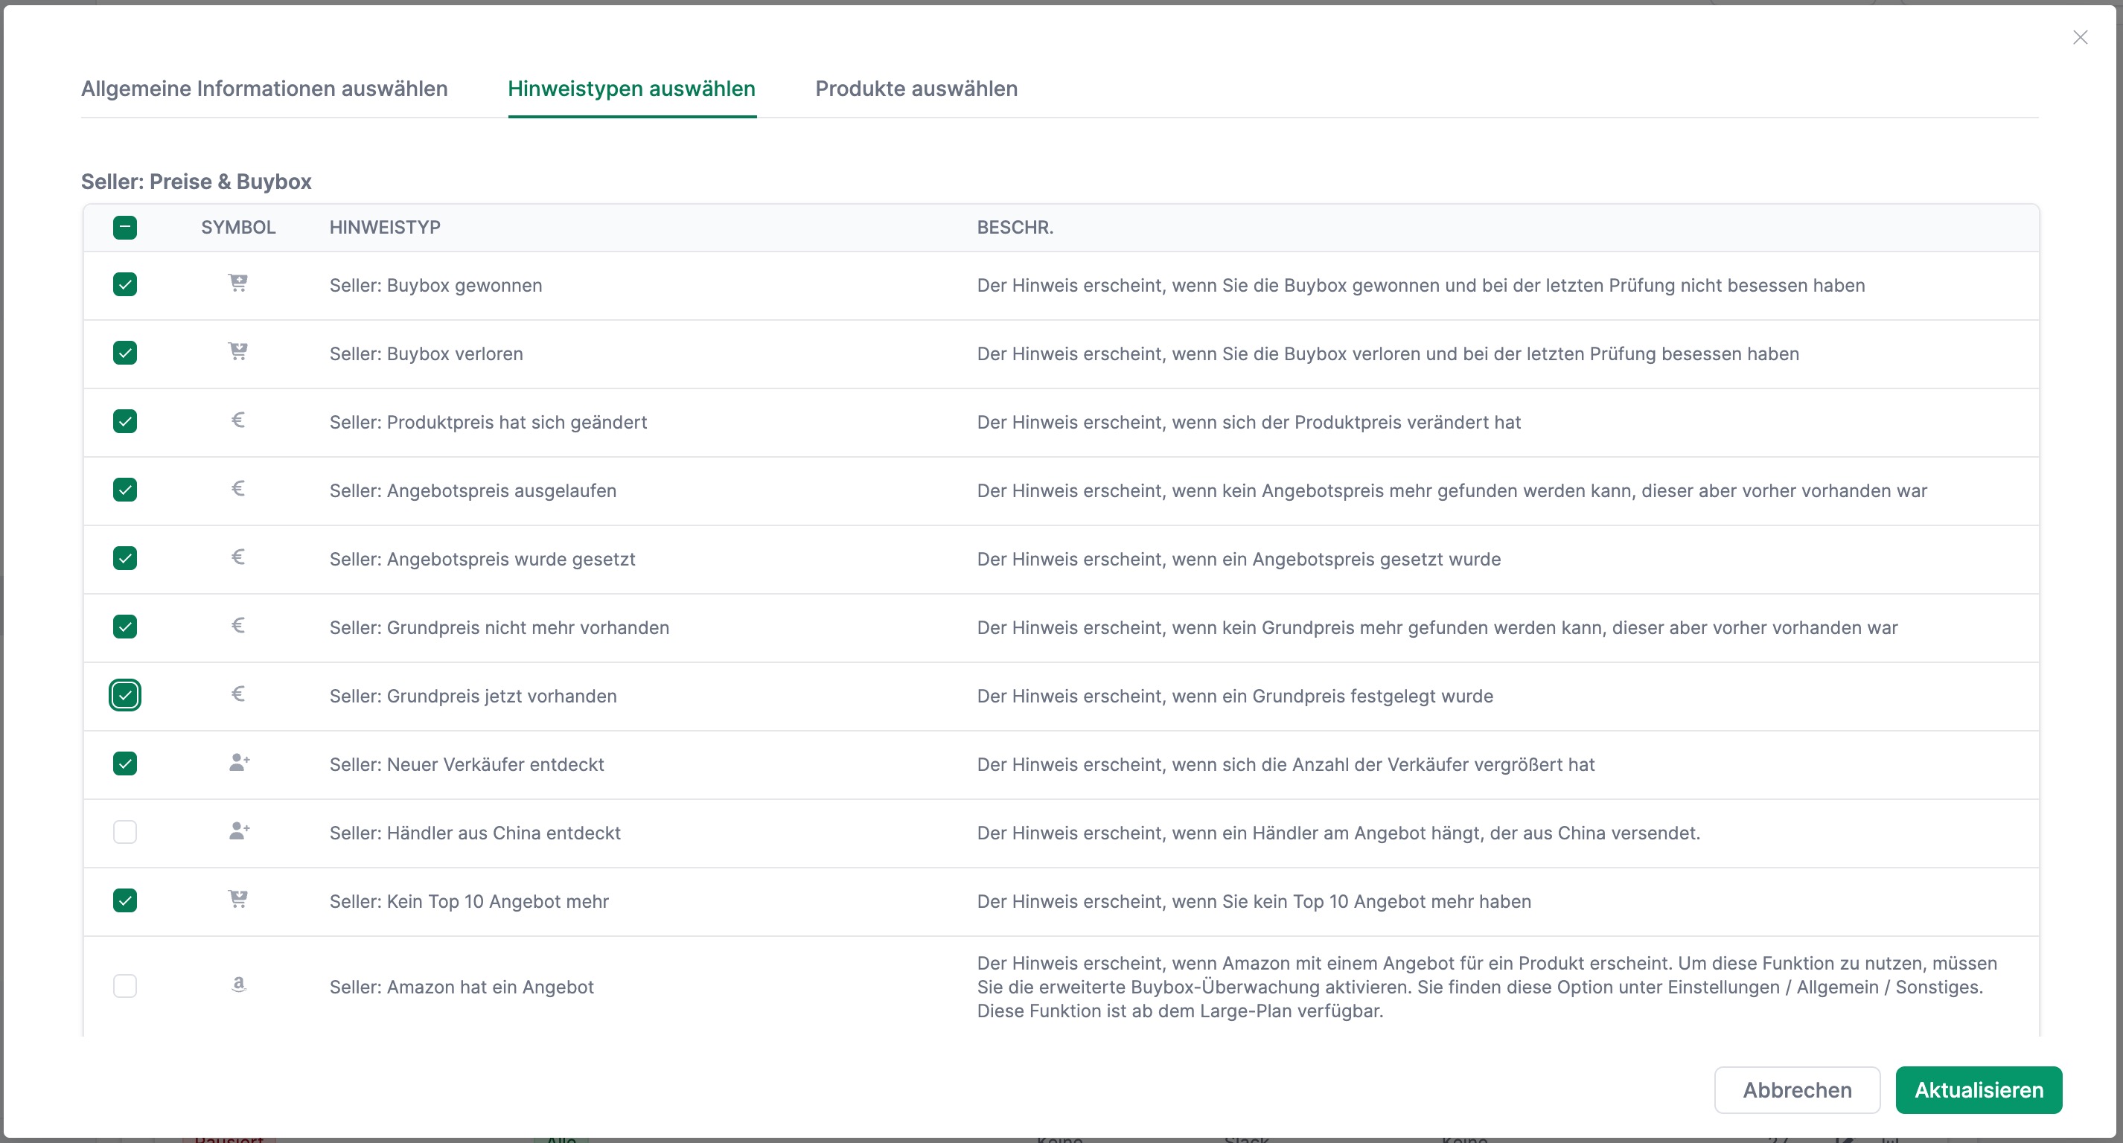Click the Abbrechen button

pos(1798,1089)
